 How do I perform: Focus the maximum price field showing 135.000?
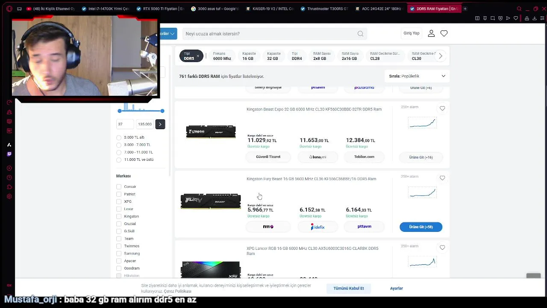[144, 124]
